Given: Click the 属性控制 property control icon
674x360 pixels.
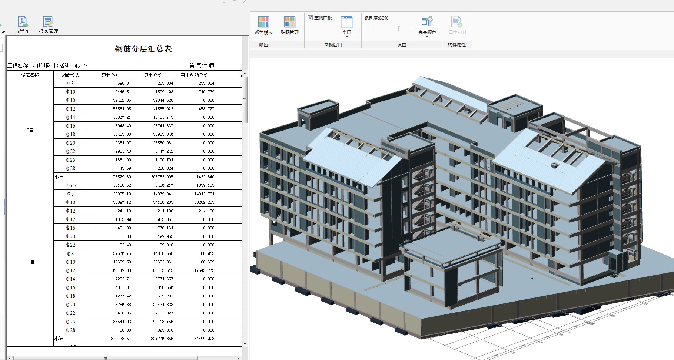Looking at the screenshot, I should (x=457, y=22).
